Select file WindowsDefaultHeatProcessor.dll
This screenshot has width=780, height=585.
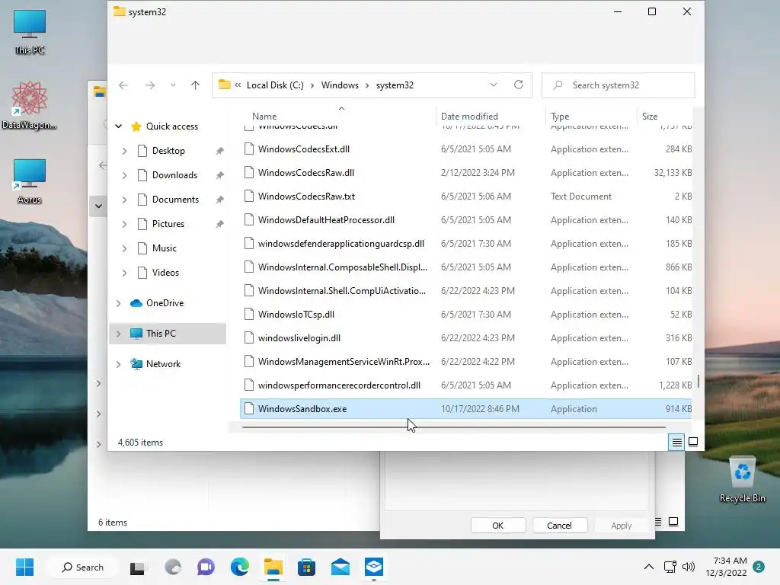click(x=326, y=220)
